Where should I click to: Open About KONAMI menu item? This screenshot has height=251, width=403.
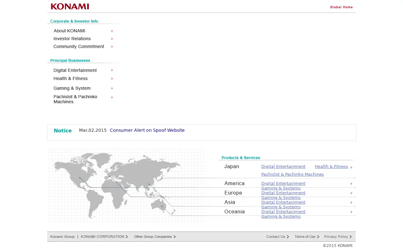point(69,31)
